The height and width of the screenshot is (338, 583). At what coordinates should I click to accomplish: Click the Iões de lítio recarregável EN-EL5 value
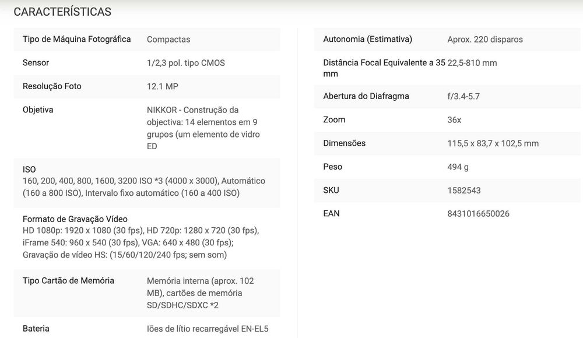[x=208, y=329]
